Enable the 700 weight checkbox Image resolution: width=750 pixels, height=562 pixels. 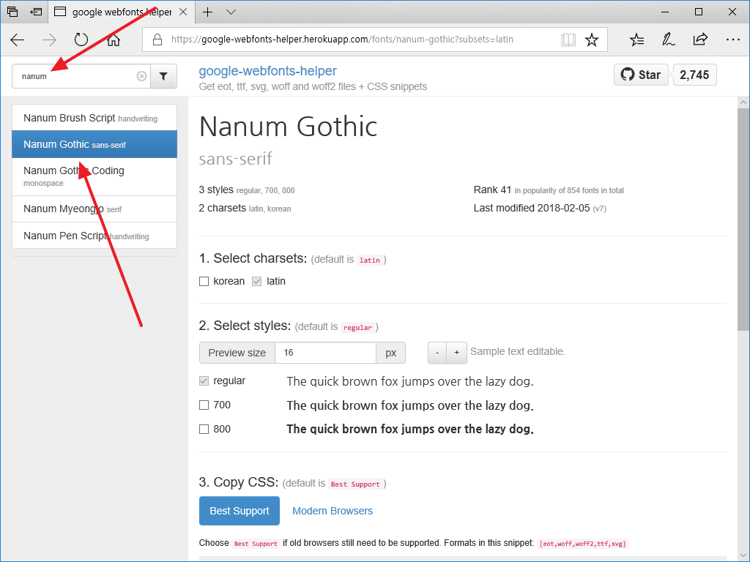pyautogui.click(x=204, y=405)
